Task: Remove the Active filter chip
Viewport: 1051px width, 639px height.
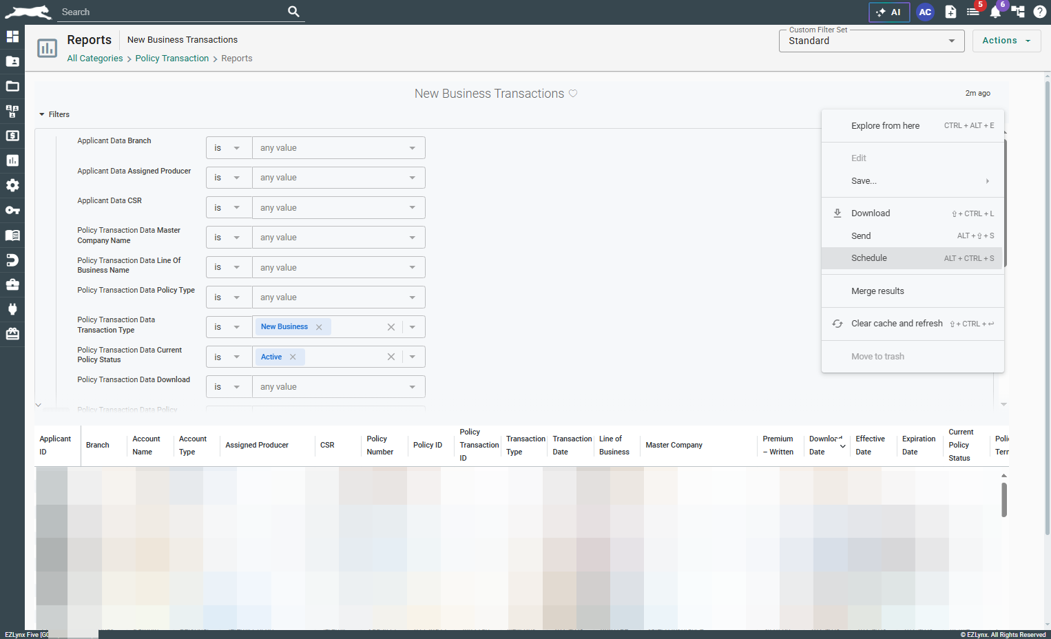Action: 293,357
